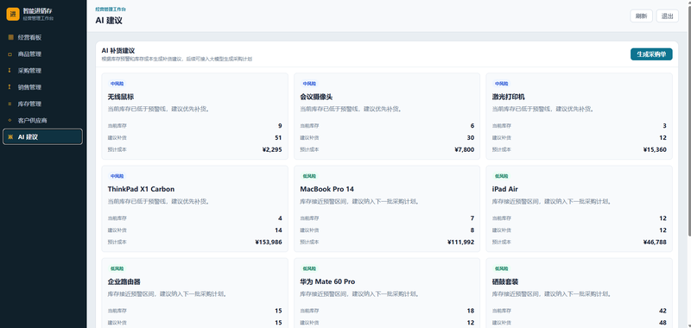
Task: Click the 中风险 tag on ThinkPad X1 Carbon
Action: (117, 176)
